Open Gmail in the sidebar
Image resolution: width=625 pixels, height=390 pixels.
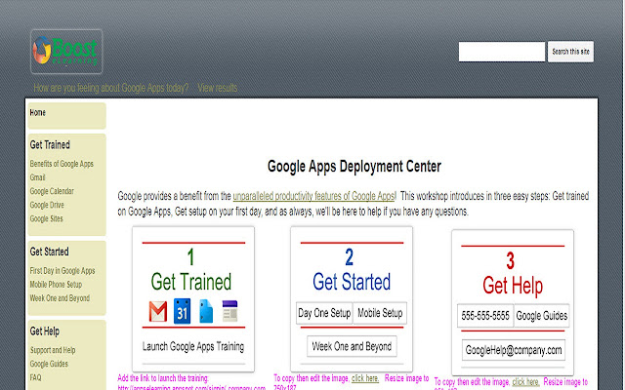tap(37, 177)
